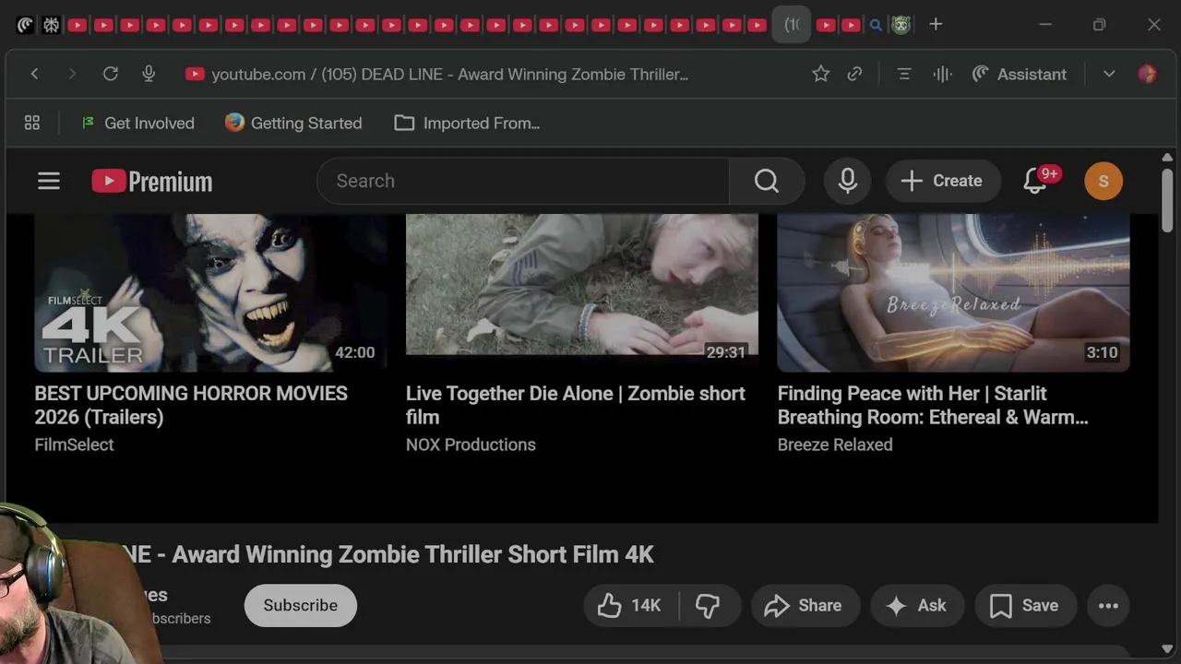Image resolution: width=1181 pixels, height=664 pixels.
Task: Switch to the first pinned spiral tab
Action: tap(25, 25)
